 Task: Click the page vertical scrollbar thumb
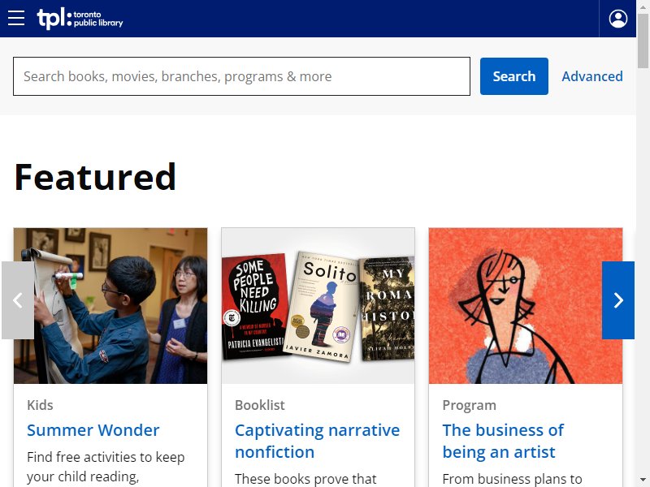(643, 41)
